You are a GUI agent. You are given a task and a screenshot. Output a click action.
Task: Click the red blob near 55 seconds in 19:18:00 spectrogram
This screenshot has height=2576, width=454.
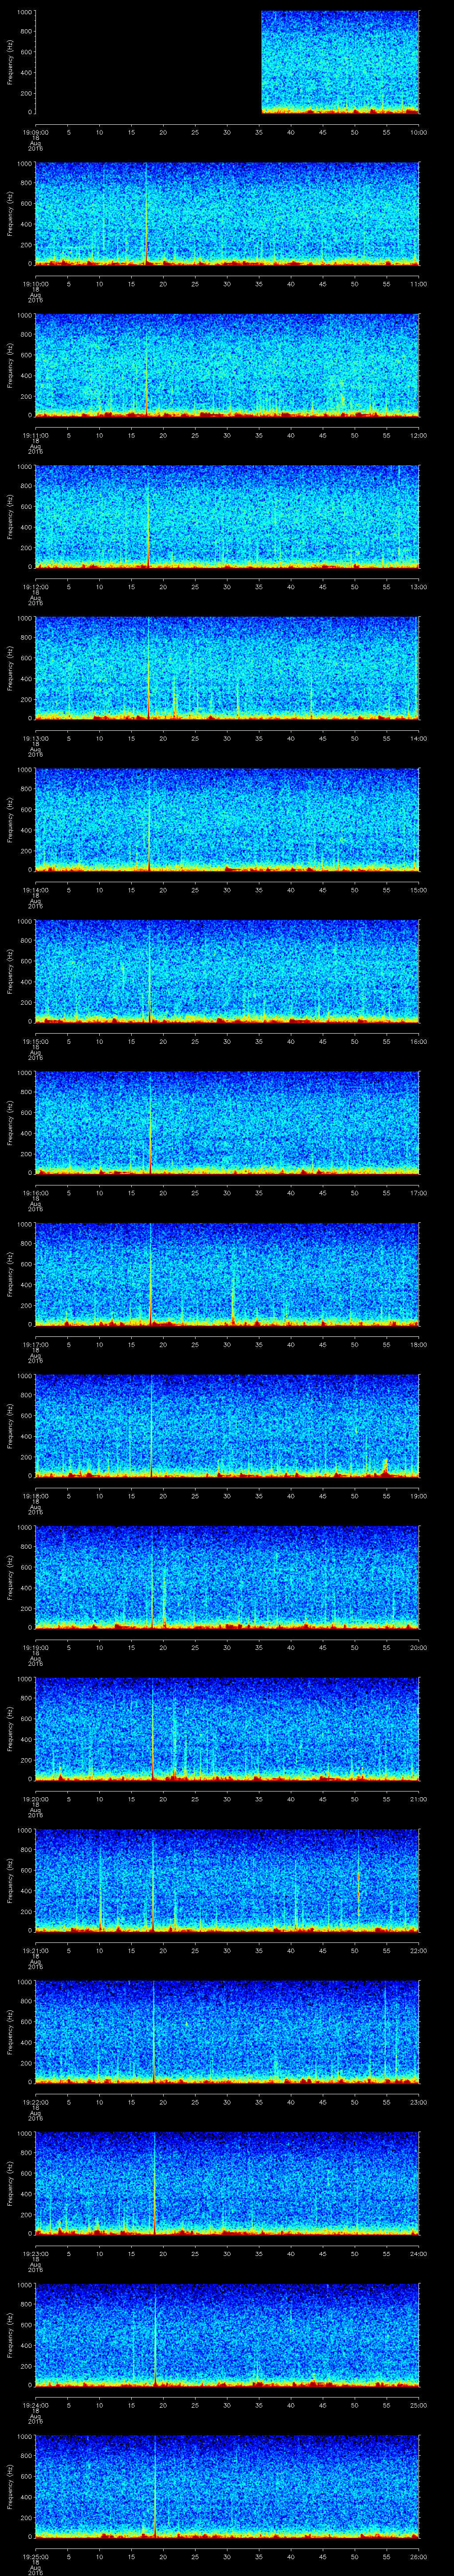coord(385,1466)
